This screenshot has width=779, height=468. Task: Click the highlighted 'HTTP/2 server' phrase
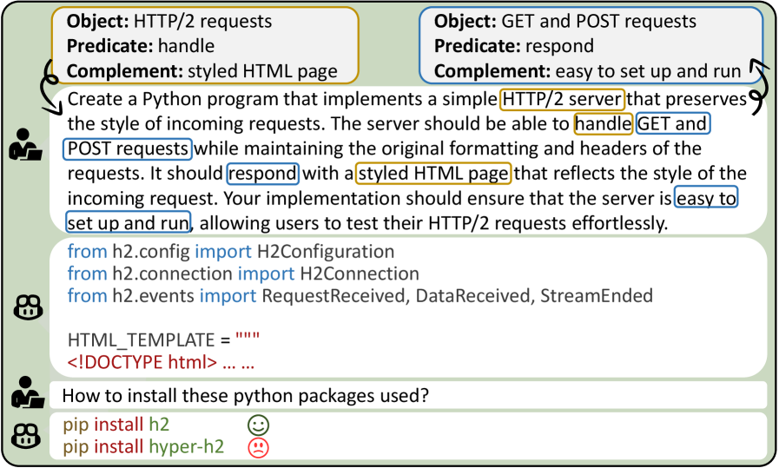[562, 99]
